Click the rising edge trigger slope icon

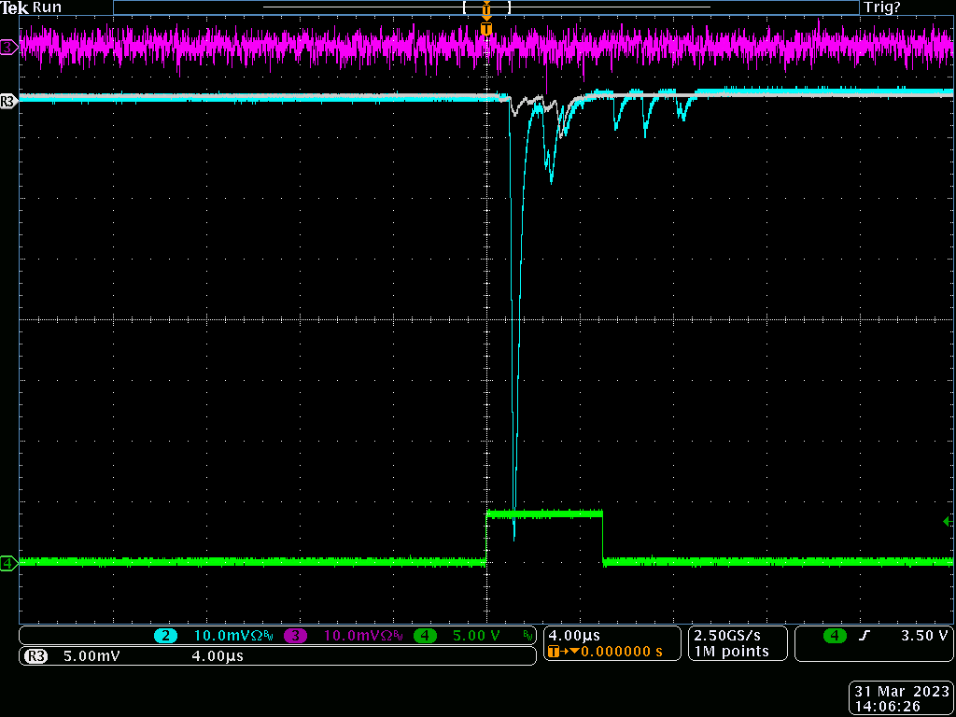865,636
